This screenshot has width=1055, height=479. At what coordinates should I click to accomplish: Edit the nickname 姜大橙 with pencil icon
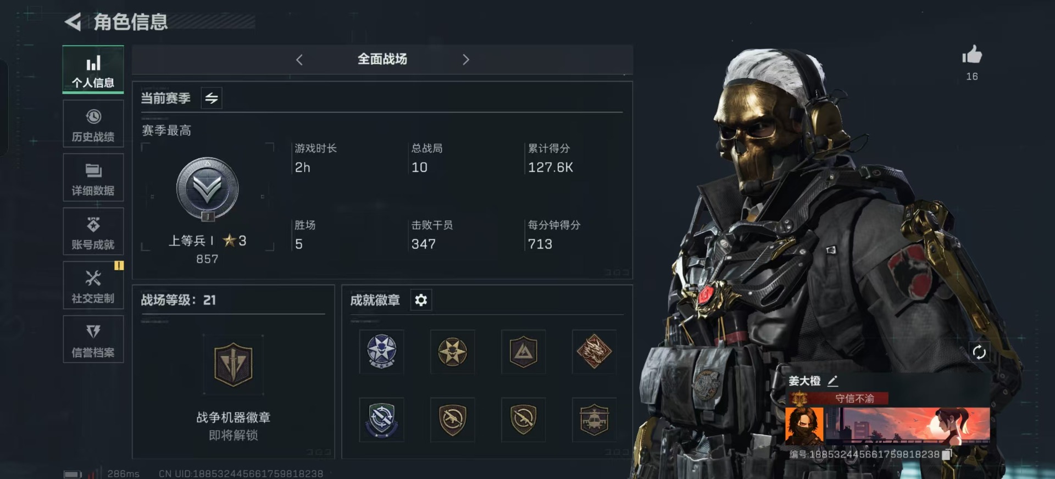(832, 380)
